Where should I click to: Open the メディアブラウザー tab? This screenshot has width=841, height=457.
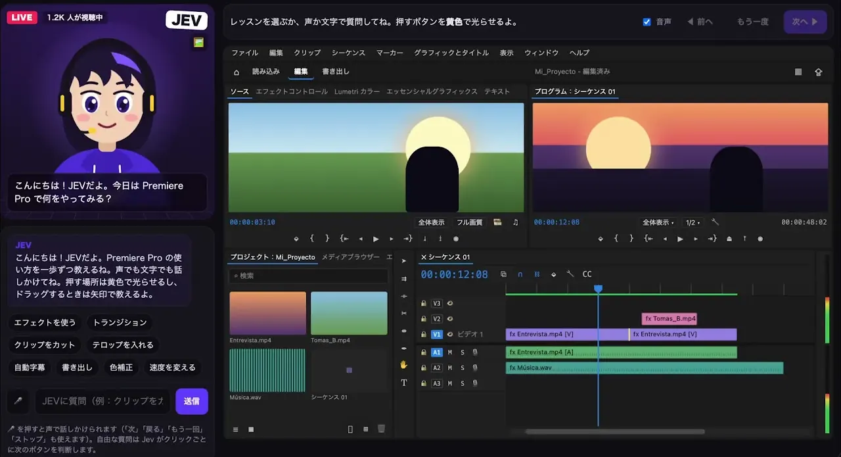350,257
